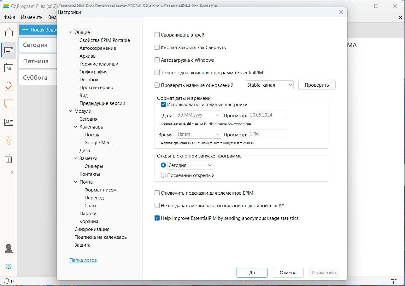The width and height of the screenshot is (405, 286).
Task: Switch to the Пятница day tab
Action: pos(38,61)
